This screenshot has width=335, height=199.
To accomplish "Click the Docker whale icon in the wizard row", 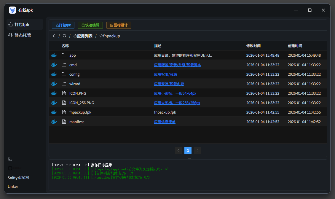I will [x=54, y=84].
